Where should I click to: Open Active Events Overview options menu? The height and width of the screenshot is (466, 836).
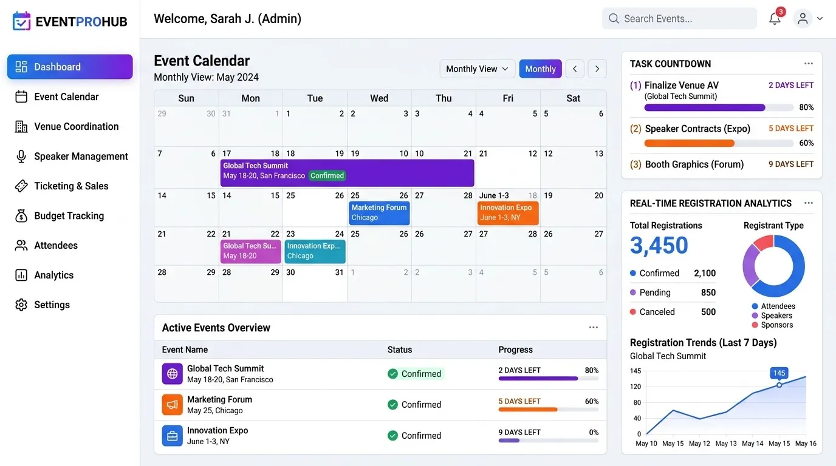click(x=593, y=328)
